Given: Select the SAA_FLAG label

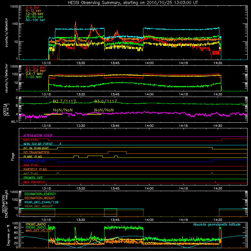Looking at the screenshot, I should (31, 165).
